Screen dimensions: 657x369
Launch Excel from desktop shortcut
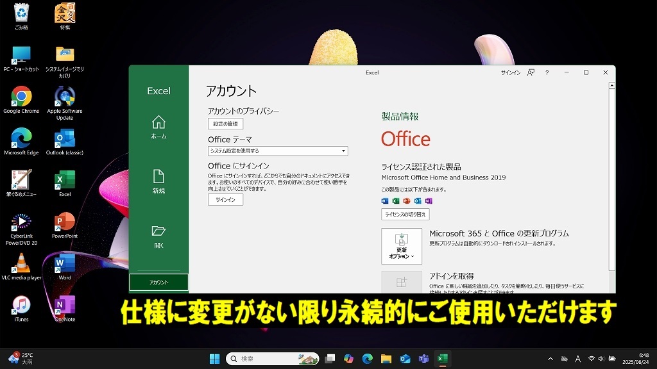(65, 183)
